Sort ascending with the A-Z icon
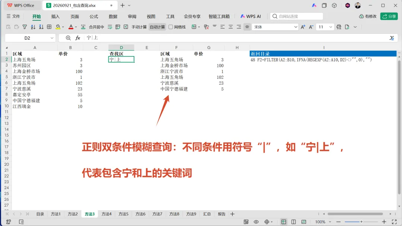The width and height of the screenshot is (402, 226). 33,27
